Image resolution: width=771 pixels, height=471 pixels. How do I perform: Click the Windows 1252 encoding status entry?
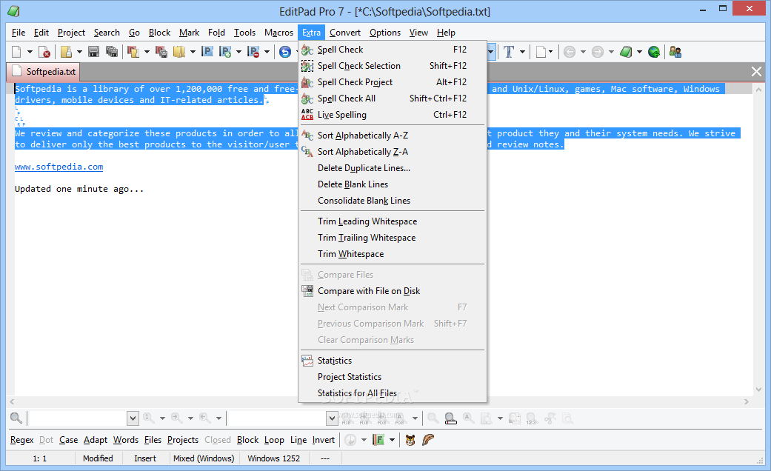(274, 458)
